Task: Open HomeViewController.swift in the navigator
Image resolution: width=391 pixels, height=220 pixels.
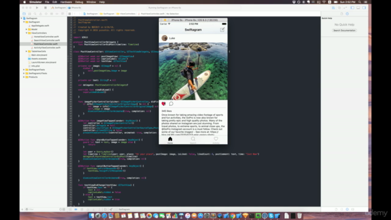Action: point(46,37)
